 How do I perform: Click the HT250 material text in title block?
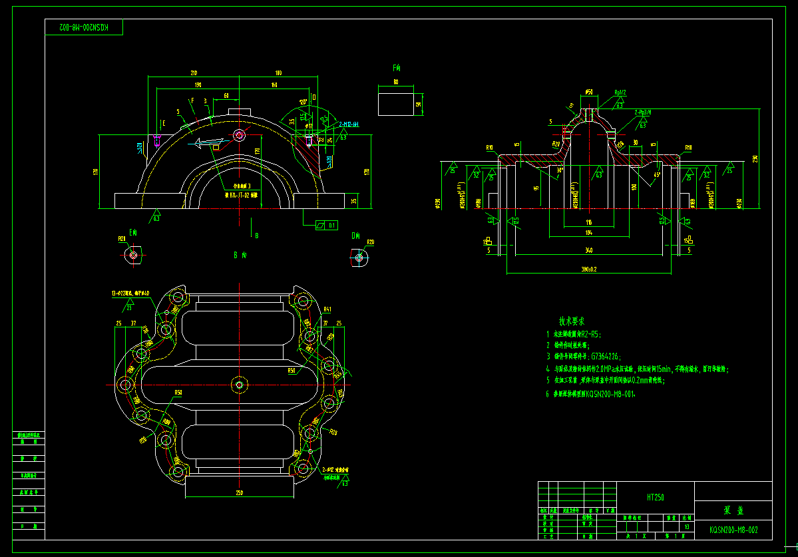pos(655,498)
